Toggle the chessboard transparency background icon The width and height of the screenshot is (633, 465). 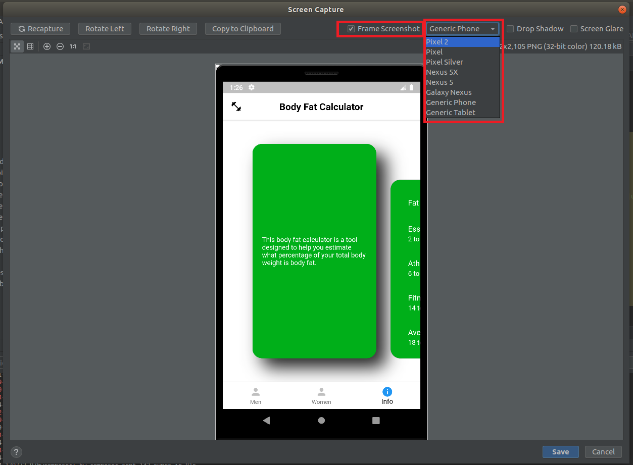point(18,46)
